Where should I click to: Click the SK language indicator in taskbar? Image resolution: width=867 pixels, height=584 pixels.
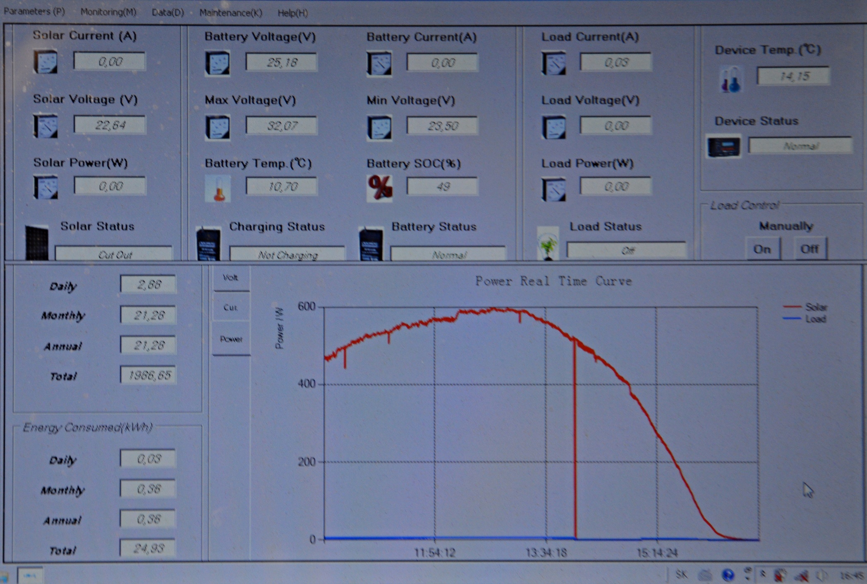pyautogui.click(x=681, y=574)
